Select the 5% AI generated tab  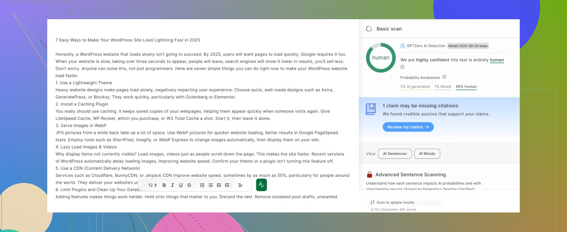pyautogui.click(x=415, y=87)
